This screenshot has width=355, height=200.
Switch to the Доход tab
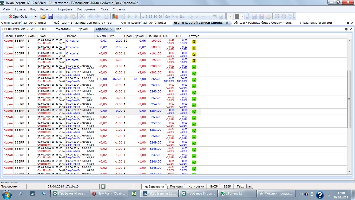coord(83,29)
